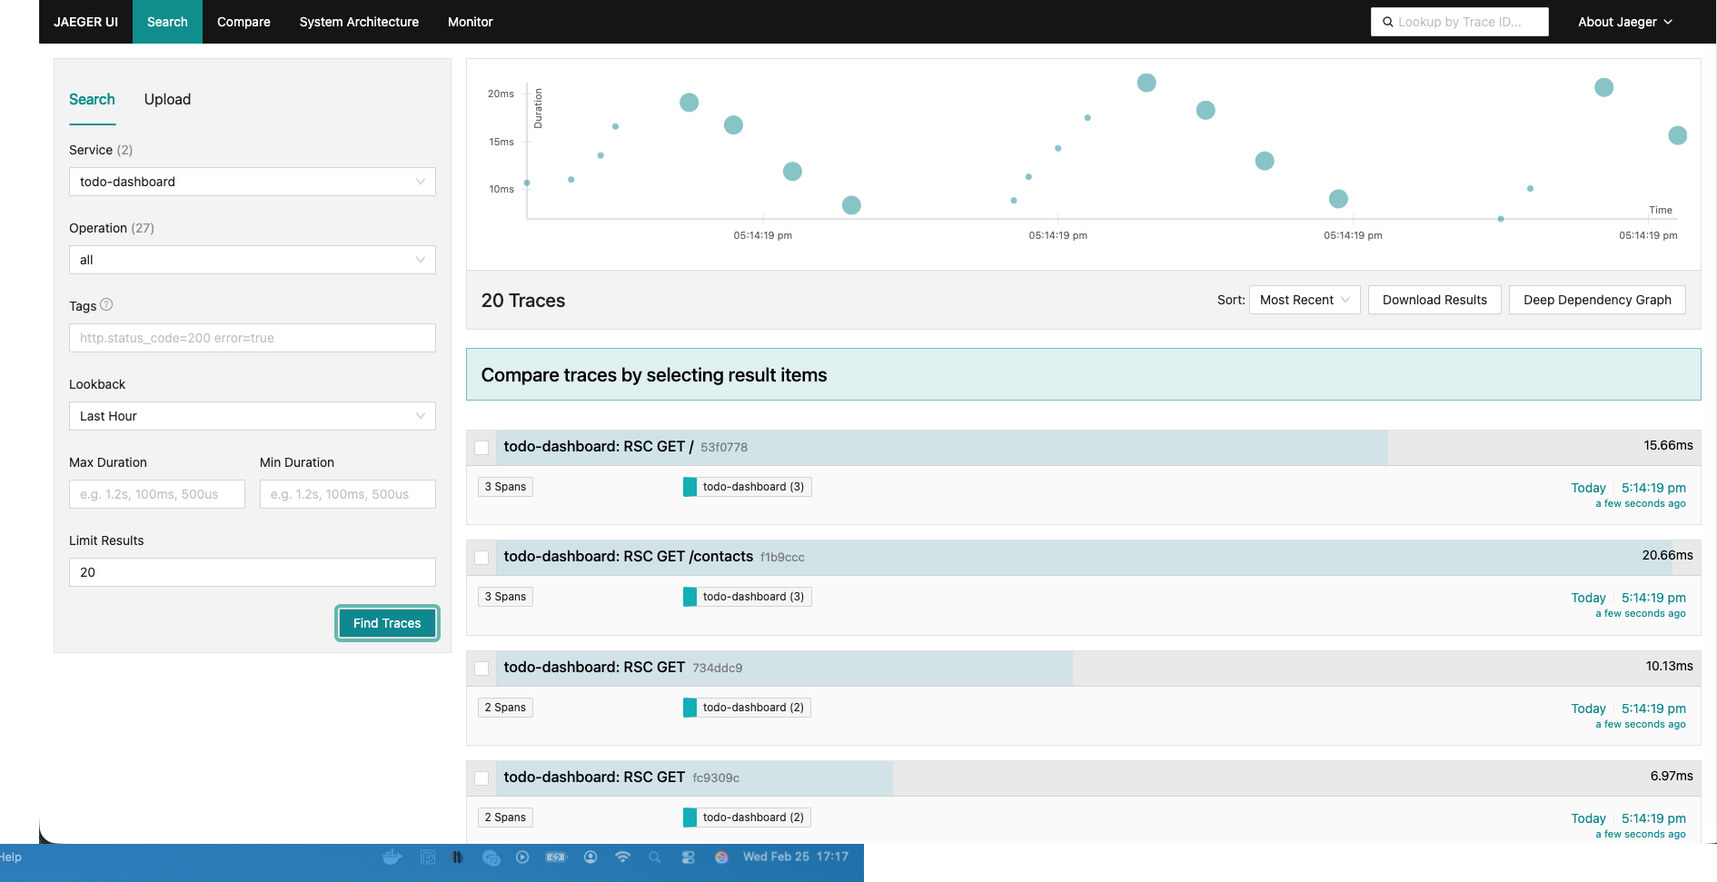Click the Spotlight search icon in menu bar
The image size is (1717, 882).
[654, 857]
